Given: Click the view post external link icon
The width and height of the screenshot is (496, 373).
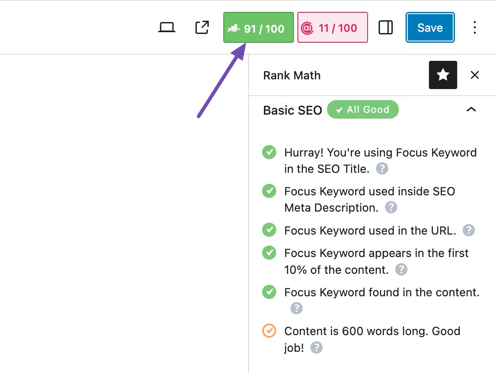Looking at the screenshot, I should [201, 27].
